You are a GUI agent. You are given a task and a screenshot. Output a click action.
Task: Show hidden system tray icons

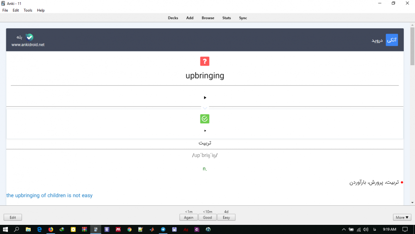point(344,229)
